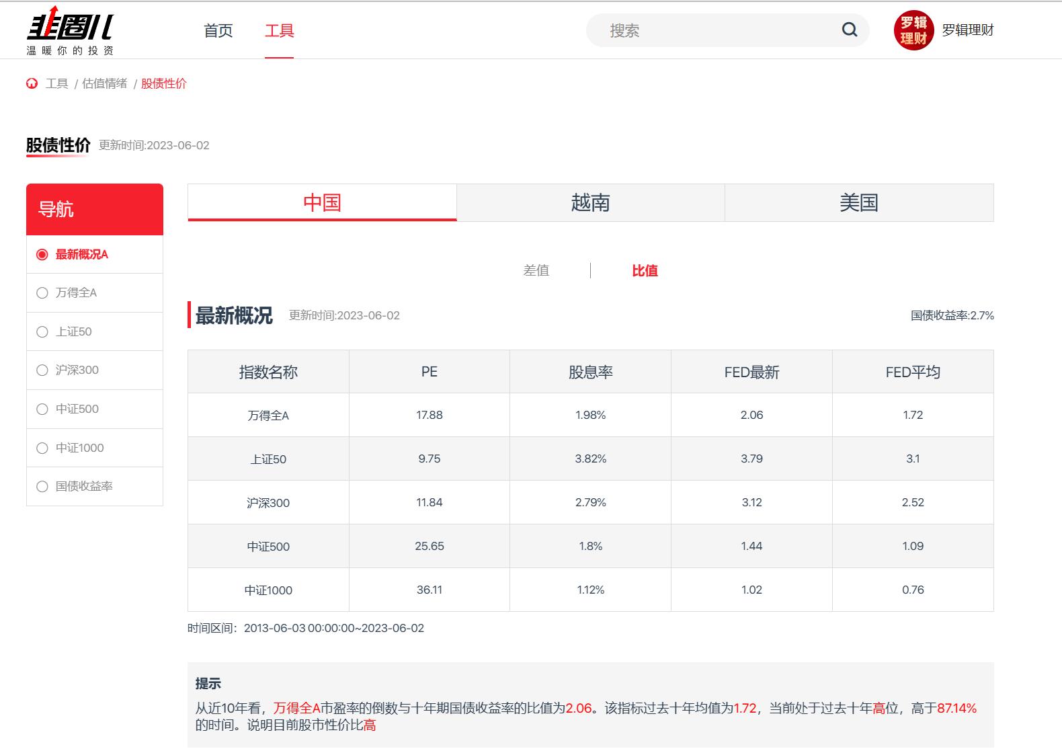Viewport: 1062px width, 753px height.
Task: Switch to 差值 view
Action: (536, 270)
